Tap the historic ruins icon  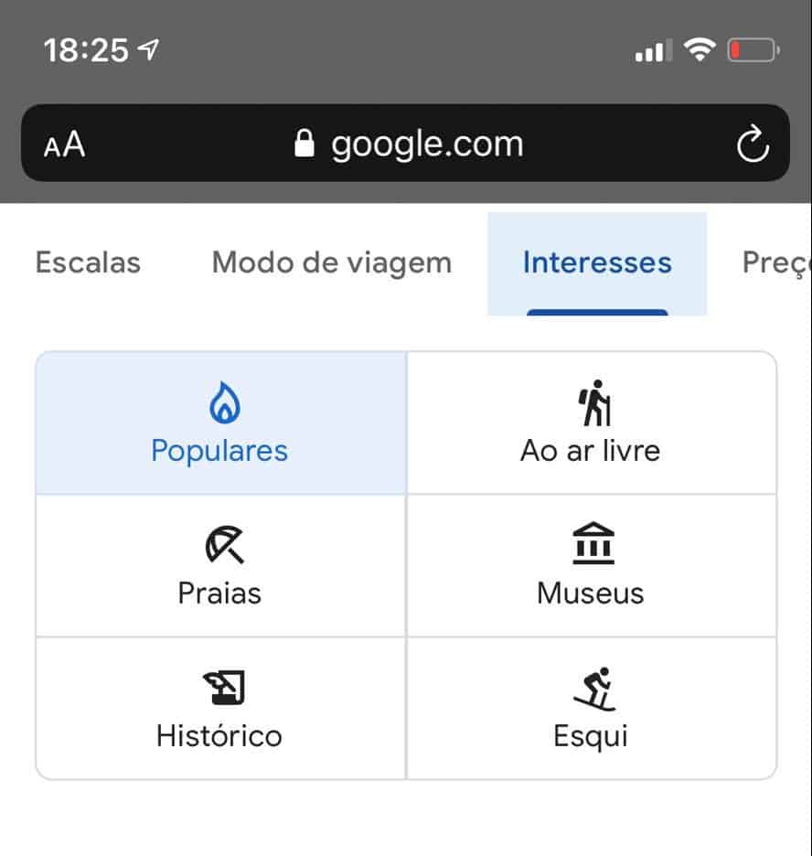222,688
